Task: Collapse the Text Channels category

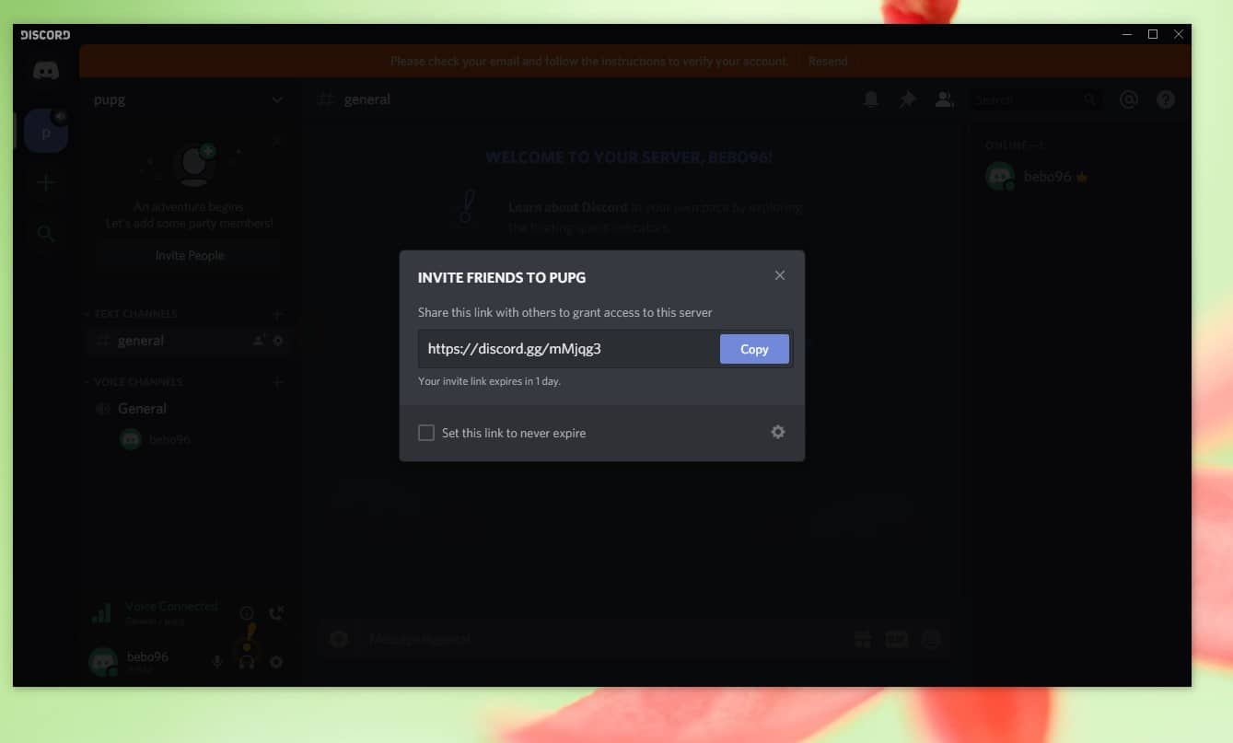Action: [135, 314]
